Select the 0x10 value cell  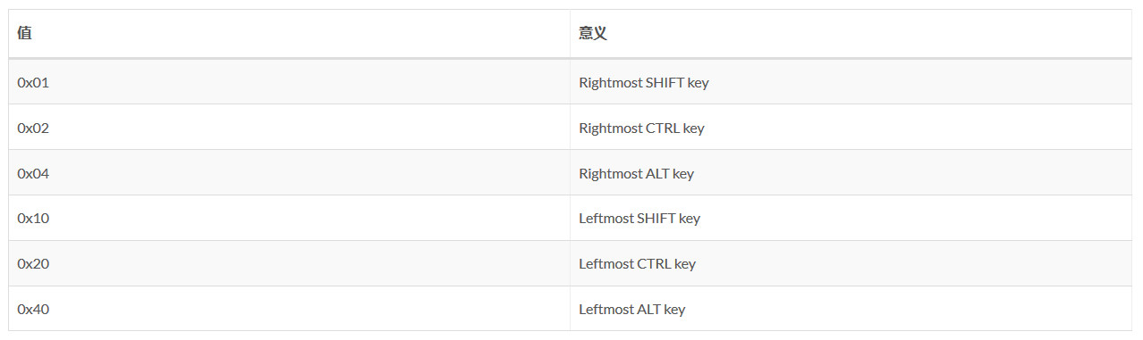(x=289, y=218)
